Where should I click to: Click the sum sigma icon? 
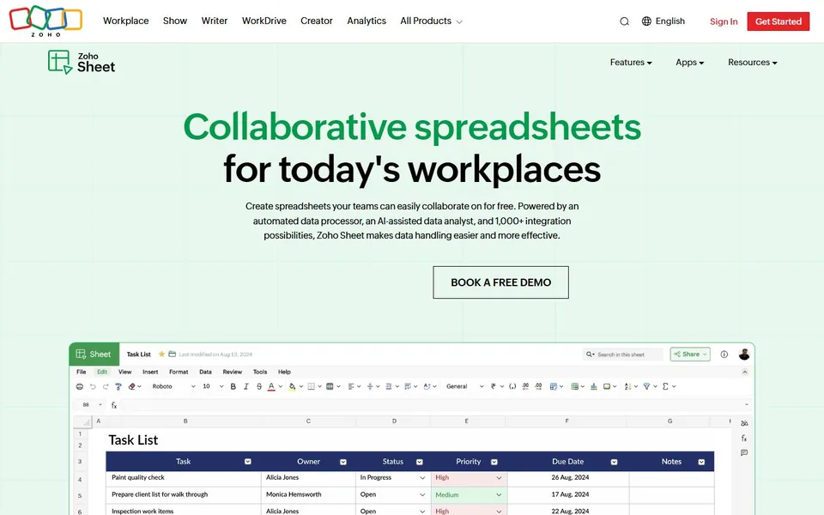666,386
